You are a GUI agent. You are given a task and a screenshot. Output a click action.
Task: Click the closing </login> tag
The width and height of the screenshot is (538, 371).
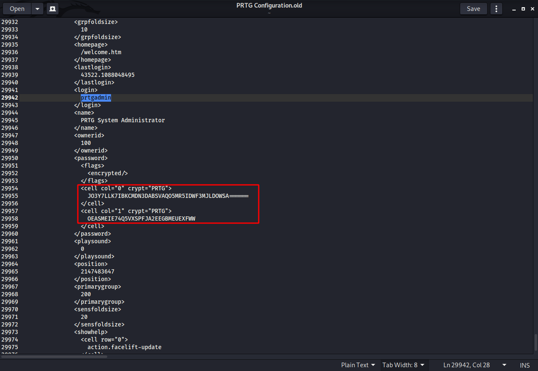(87, 105)
